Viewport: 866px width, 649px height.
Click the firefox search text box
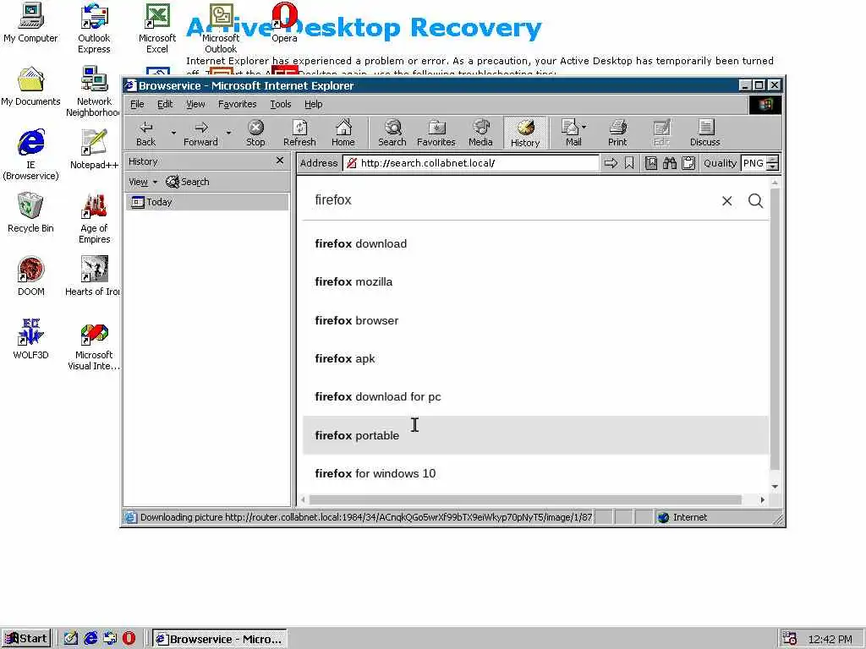(x=513, y=199)
